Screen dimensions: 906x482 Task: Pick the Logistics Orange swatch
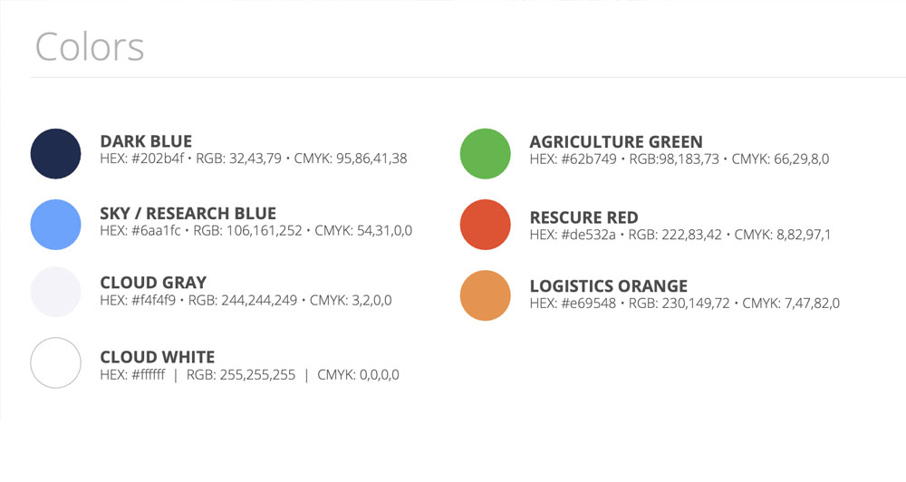(486, 295)
